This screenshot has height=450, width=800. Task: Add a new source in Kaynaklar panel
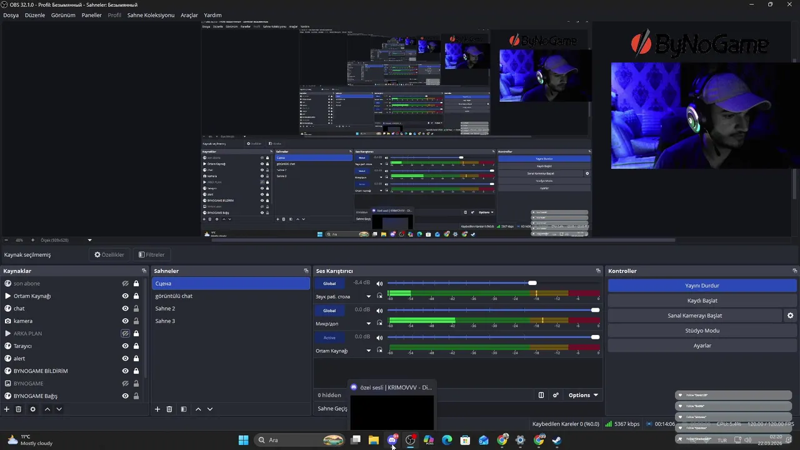[x=7, y=409]
